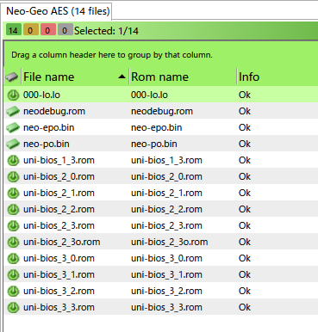The height and width of the screenshot is (332, 318).
Task: Select file name uni-bios_3_0.rom
Action: (59, 258)
